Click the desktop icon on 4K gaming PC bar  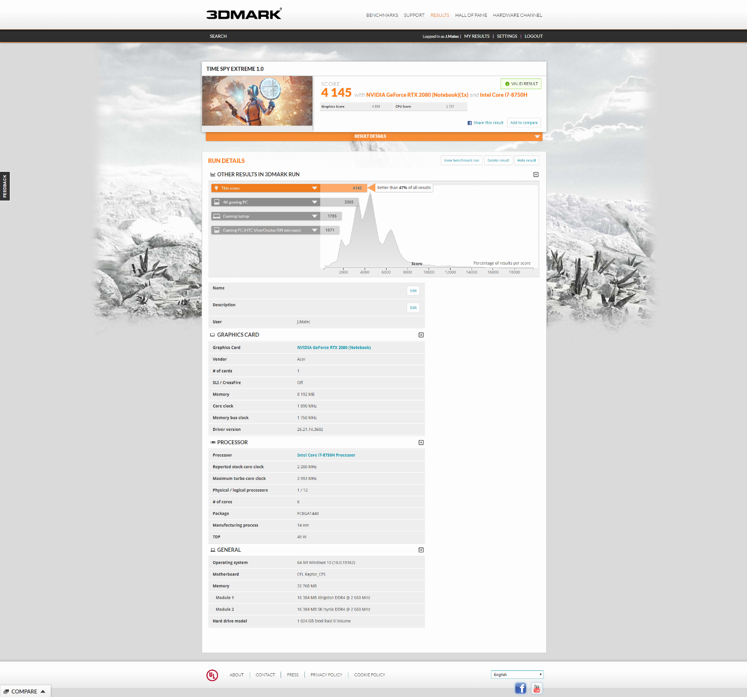(217, 202)
